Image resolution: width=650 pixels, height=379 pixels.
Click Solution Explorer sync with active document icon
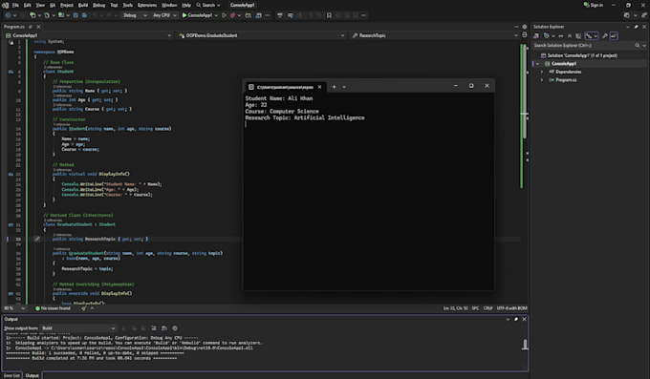561,36
